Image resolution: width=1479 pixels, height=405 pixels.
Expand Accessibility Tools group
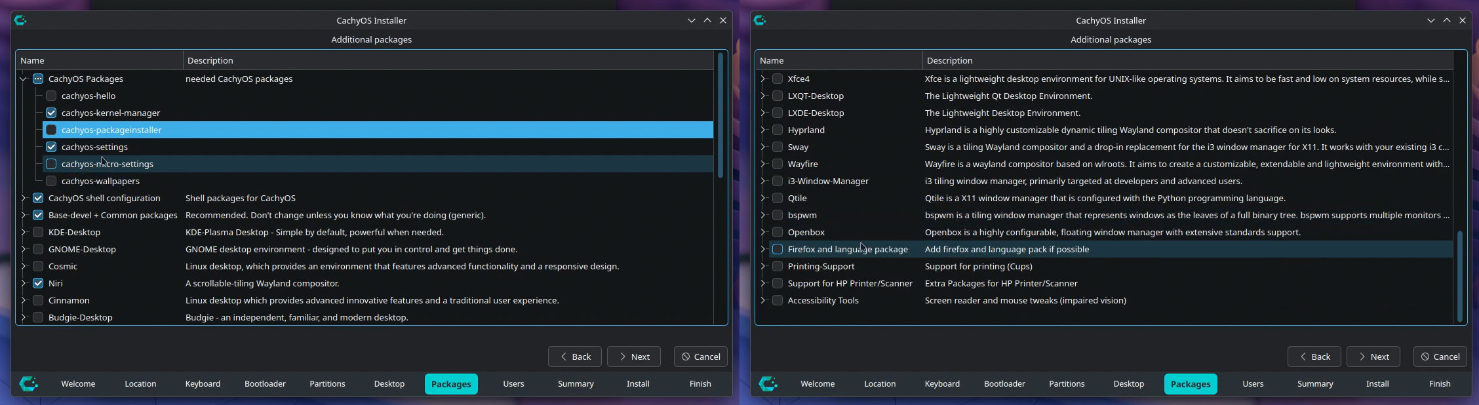click(x=763, y=300)
